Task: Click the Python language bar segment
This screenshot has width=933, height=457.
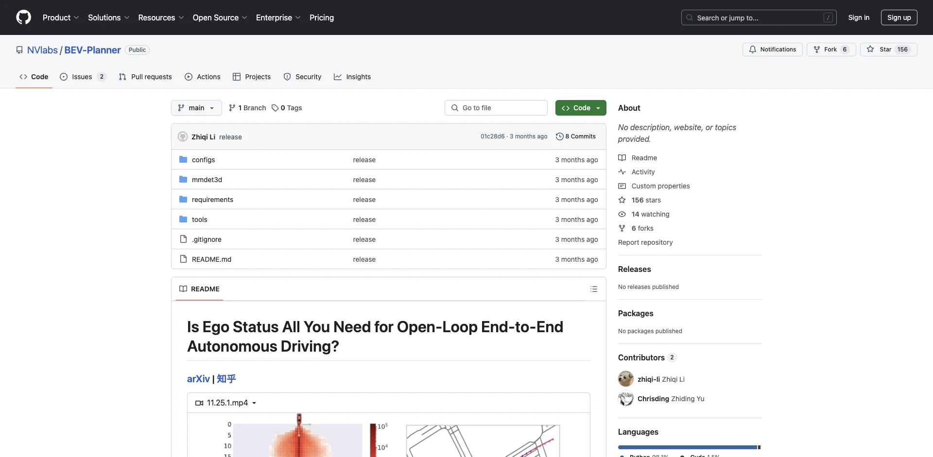Action: (x=688, y=447)
